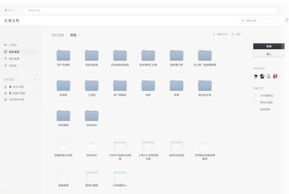Open the 上海分公司固资登记表 spreadsheet
This screenshot has width=289, height=194.
click(x=148, y=146)
